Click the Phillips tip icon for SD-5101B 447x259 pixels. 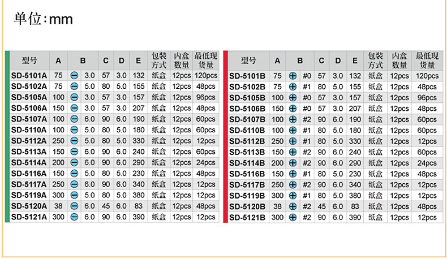[x=293, y=76]
